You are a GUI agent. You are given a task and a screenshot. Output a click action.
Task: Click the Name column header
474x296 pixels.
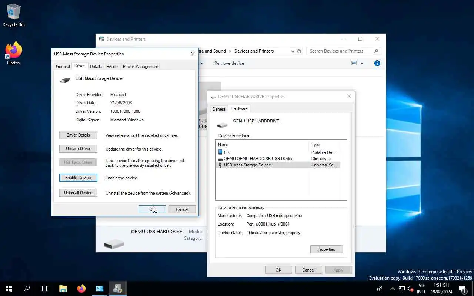(x=262, y=145)
